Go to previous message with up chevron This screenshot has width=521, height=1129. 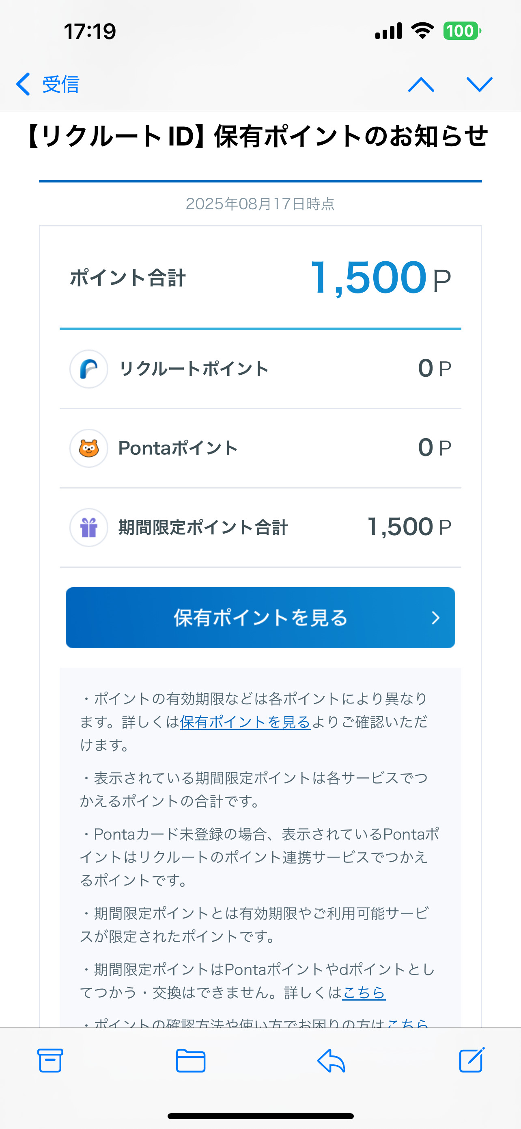pyautogui.click(x=421, y=84)
